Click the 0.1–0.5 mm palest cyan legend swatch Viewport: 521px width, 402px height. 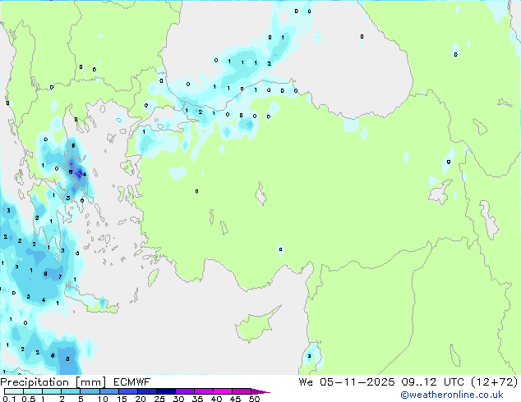point(14,391)
